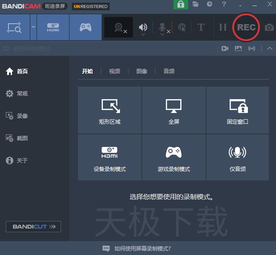
Task: Show the video list icon in status bar
Action: click(x=225, y=48)
